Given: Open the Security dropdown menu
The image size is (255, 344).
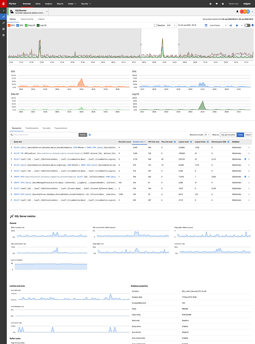Looking at the screenshot, I should [86, 4].
